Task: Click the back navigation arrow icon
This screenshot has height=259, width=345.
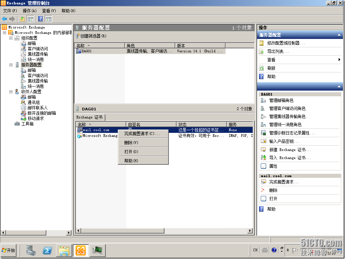Action: tap(4, 19)
